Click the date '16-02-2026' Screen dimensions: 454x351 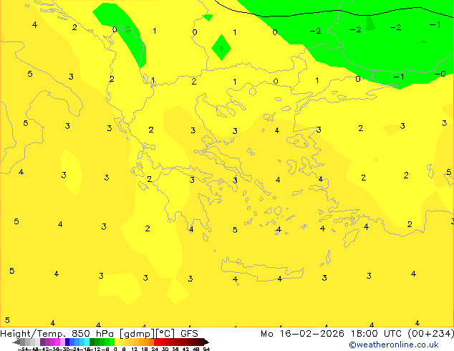pyautogui.click(x=311, y=334)
